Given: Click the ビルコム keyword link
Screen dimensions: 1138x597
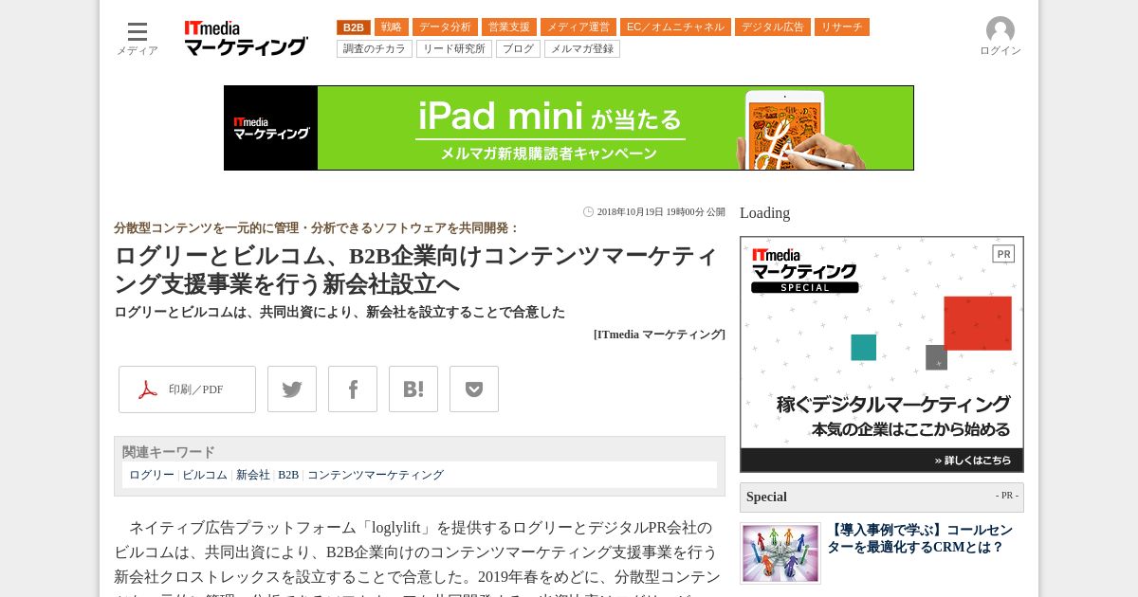Looking at the screenshot, I should 205,475.
